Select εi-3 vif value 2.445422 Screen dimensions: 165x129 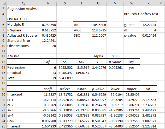pos(149,110)
